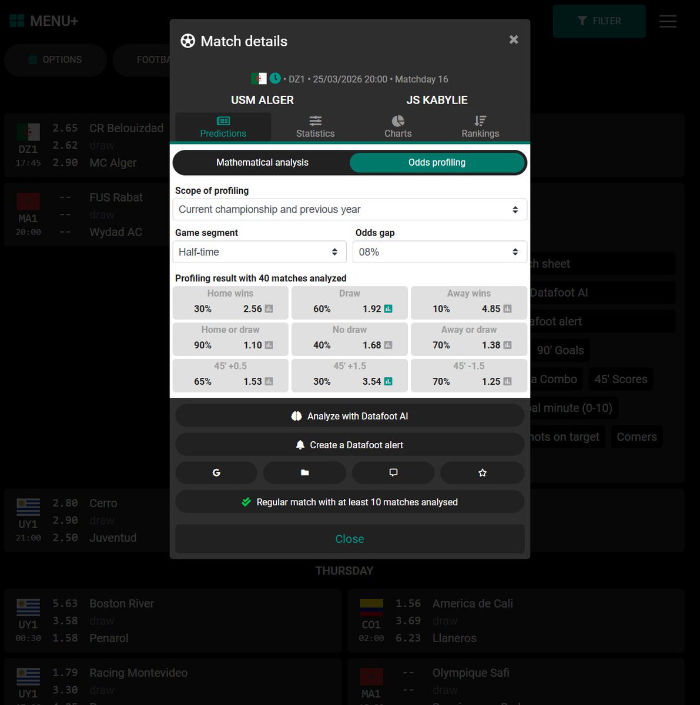Click MENU+ label in header

(54, 21)
